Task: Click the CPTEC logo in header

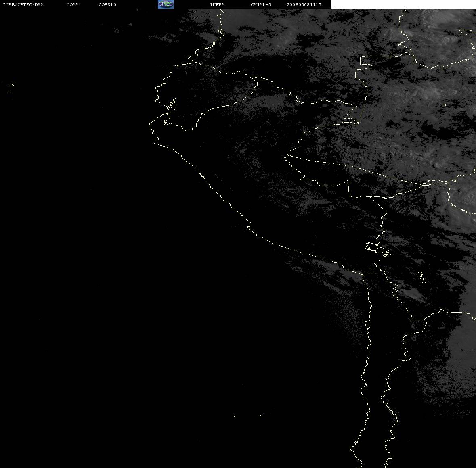Action: (166, 4)
